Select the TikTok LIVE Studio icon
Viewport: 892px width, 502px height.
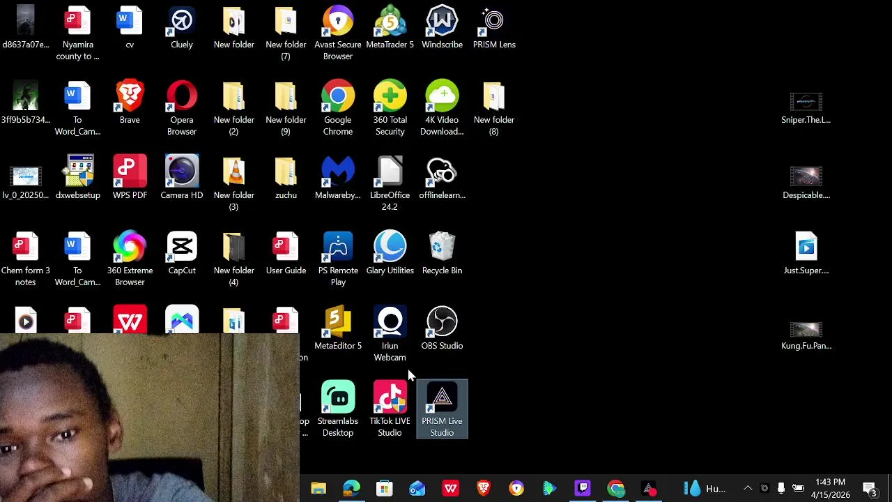390,410
